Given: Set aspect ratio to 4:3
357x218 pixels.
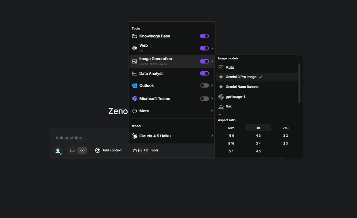Looking at the screenshot, I should (258, 136).
